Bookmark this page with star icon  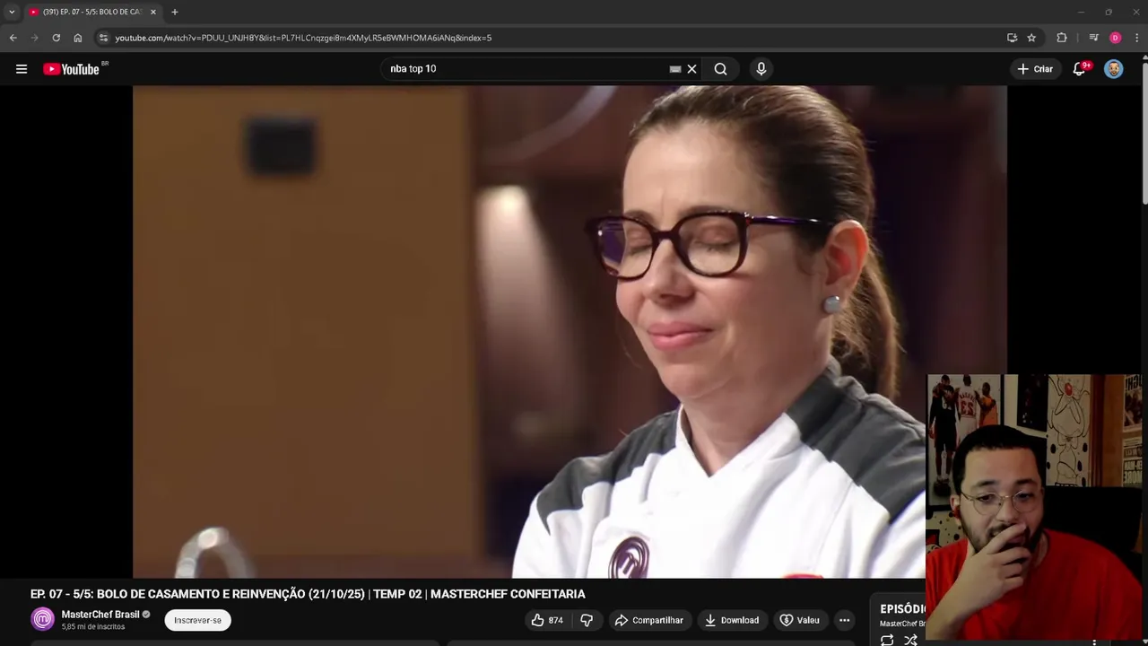pos(1031,38)
